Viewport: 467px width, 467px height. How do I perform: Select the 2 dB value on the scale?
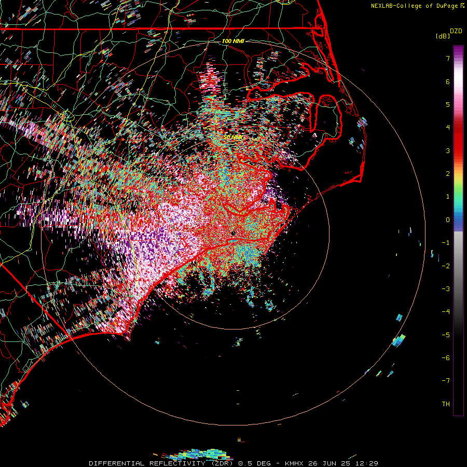(x=448, y=174)
